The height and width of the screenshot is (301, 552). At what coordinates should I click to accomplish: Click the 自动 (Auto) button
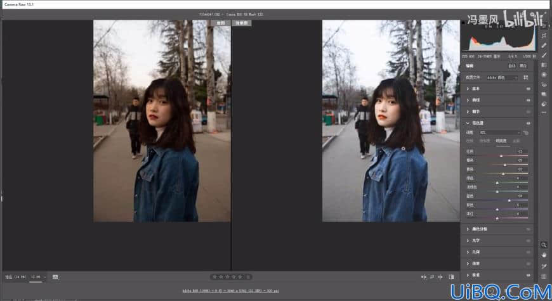tap(511, 66)
